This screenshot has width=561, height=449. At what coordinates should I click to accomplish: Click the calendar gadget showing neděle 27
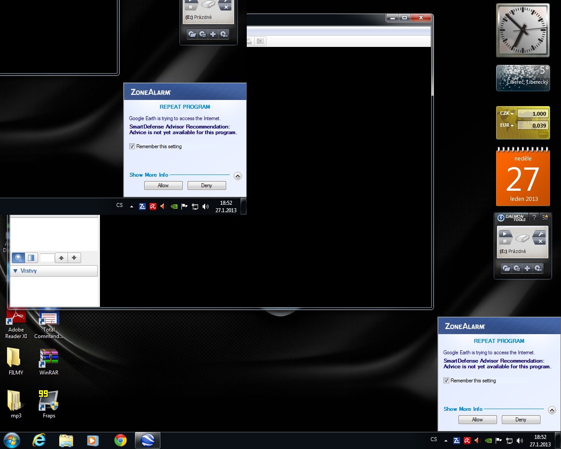(x=523, y=177)
